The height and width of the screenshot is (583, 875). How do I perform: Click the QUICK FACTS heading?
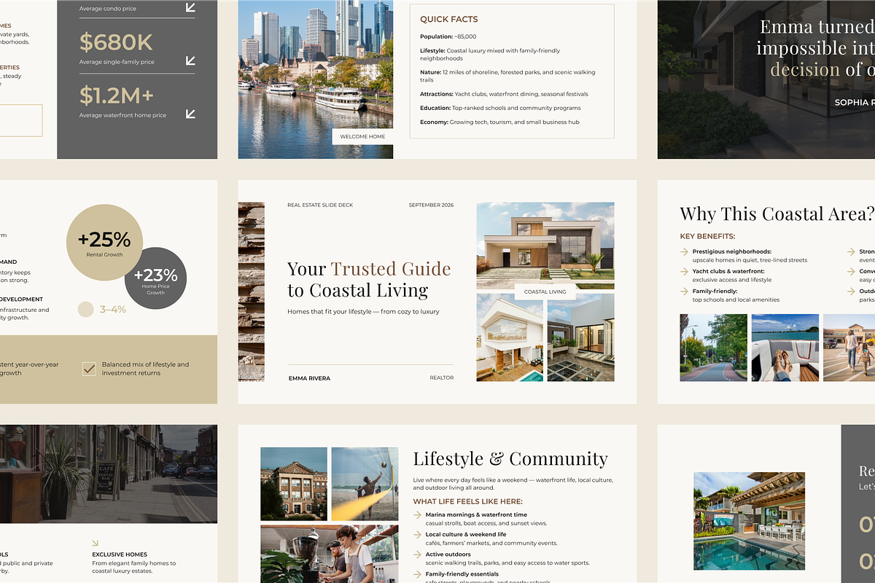click(x=449, y=19)
